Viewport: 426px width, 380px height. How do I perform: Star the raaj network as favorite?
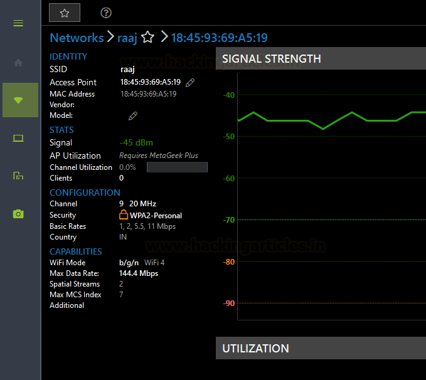click(148, 37)
